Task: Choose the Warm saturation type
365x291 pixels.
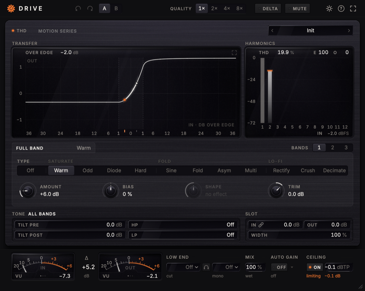Action: coord(61,171)
